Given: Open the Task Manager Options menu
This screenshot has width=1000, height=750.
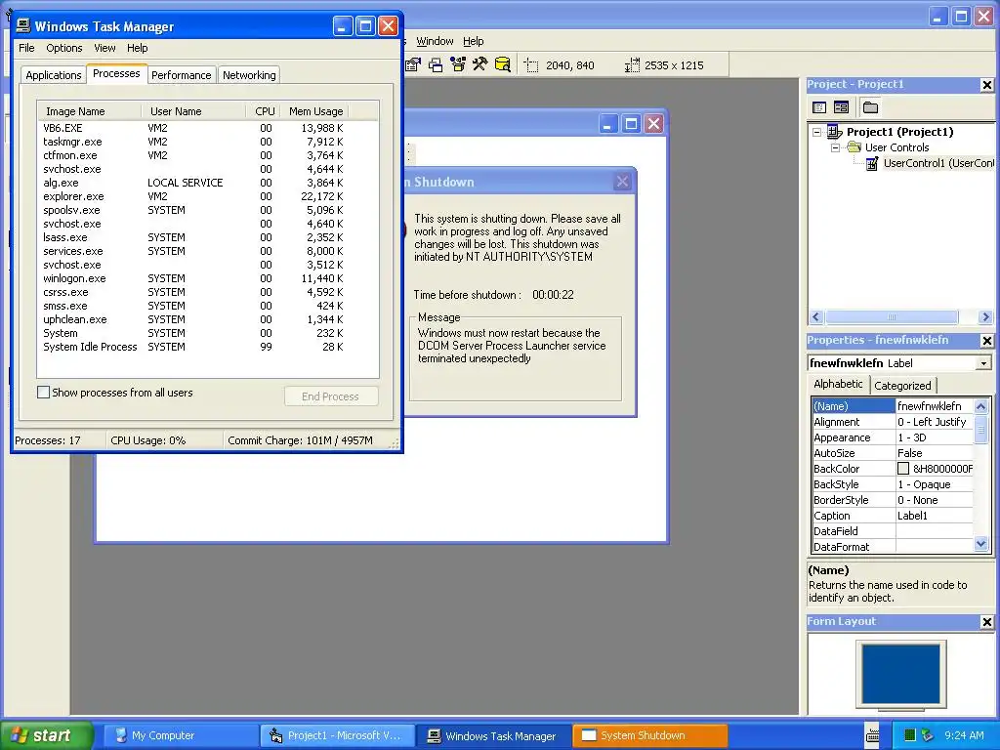Looking at the screenshot, I should point(63,48).
